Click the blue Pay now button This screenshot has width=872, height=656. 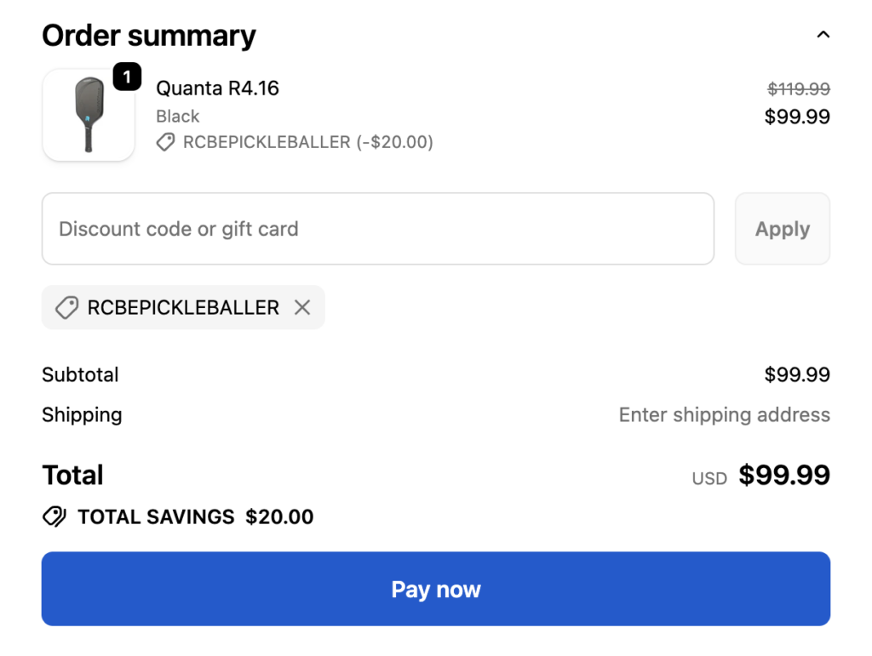tap(436, 589)
